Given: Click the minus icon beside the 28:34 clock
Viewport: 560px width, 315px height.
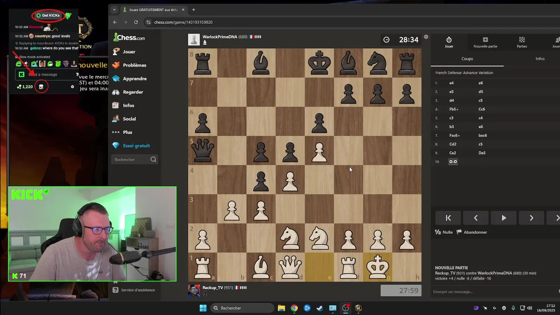Looking at the screenshot, I should coord(386,40).
